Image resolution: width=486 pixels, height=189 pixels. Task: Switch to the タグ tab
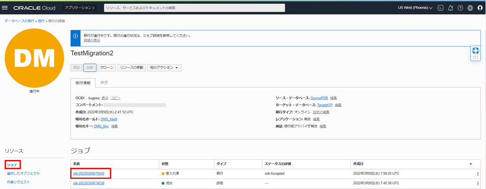[x=104, y=83]
